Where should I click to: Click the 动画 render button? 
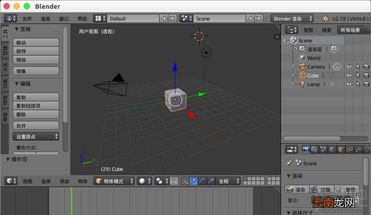pyautogui.click(x=322, y=189)
